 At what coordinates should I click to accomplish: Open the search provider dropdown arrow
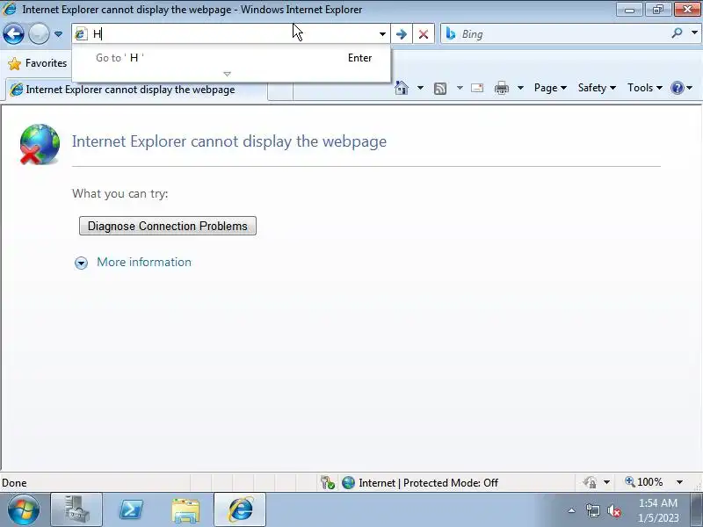[x=694, y=33]
